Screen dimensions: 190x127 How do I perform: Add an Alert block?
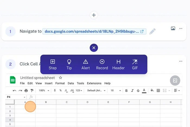pyautogui.click(x=85, y=65)
